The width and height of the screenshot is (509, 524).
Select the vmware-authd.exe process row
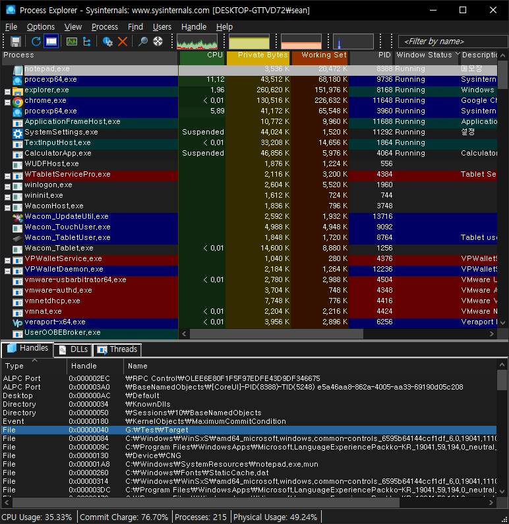coord(249,291)
